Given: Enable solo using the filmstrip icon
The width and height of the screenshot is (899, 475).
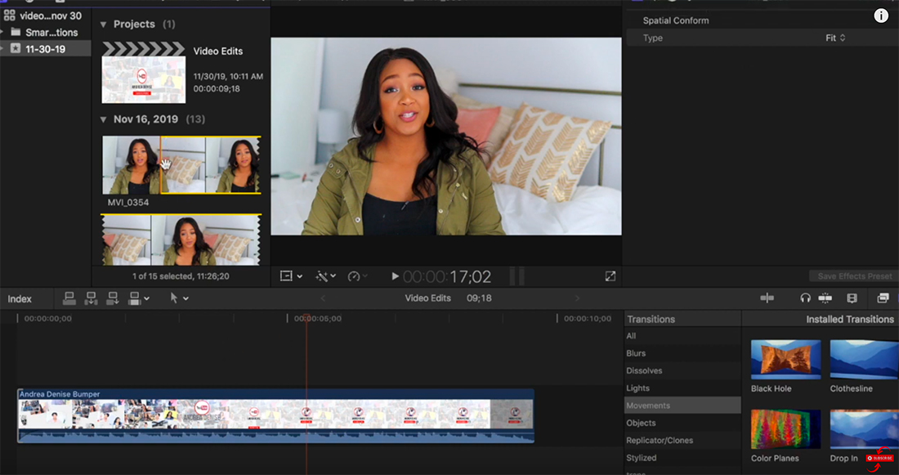Looking at the screenshot, I should coord(852,298).
